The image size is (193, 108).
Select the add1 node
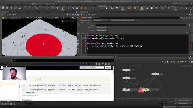click(155, 74)
